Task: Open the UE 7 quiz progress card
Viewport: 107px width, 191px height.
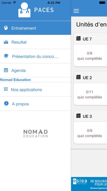Action: [90, 50]
